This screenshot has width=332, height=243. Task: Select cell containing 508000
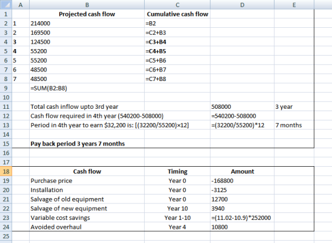[x=242, y=106]
